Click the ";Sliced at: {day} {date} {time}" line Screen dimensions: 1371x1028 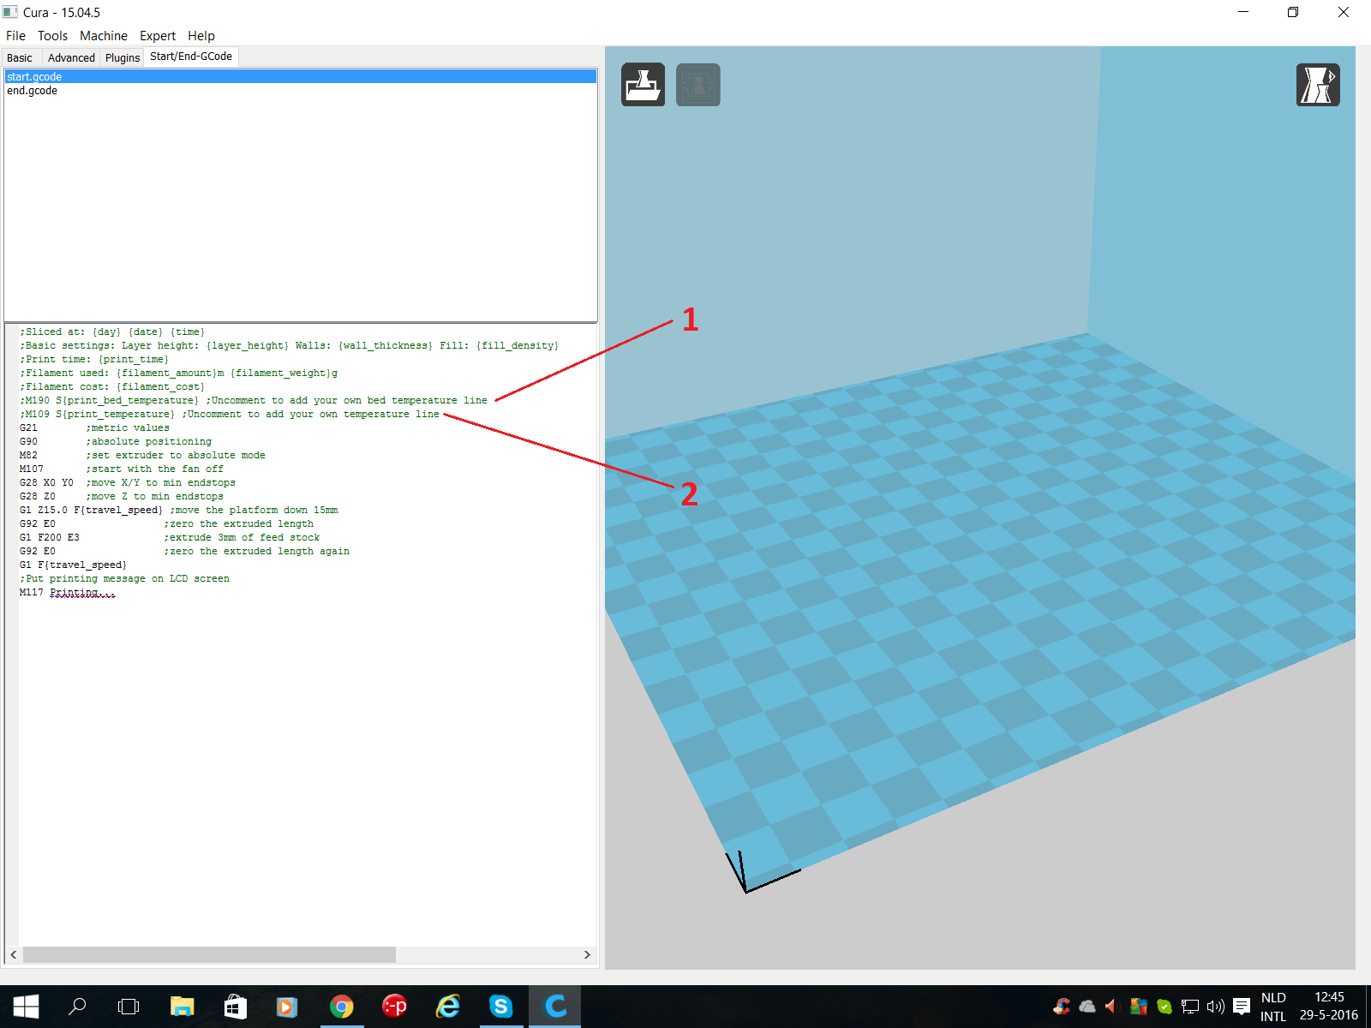(x=112, y=332)
